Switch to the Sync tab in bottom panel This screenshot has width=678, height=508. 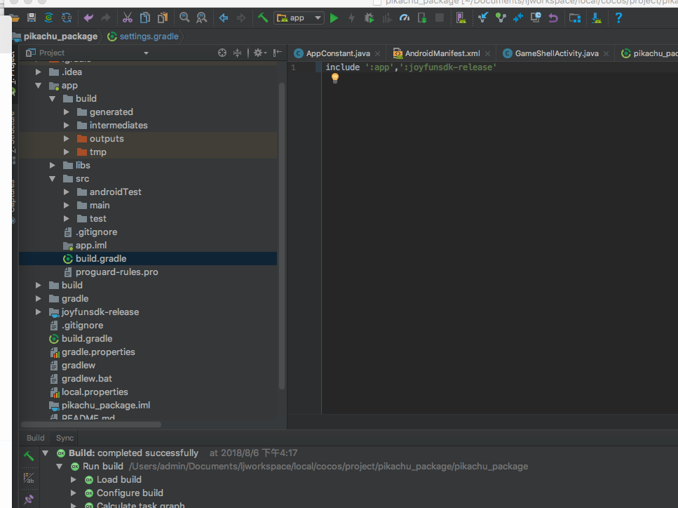pos(65,438)
